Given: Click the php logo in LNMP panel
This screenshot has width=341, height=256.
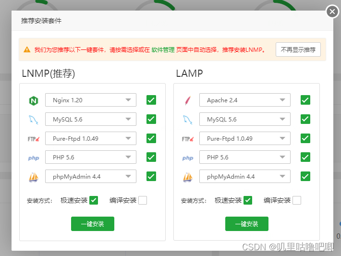Looking at the screenshot, I should click(34, 158).
